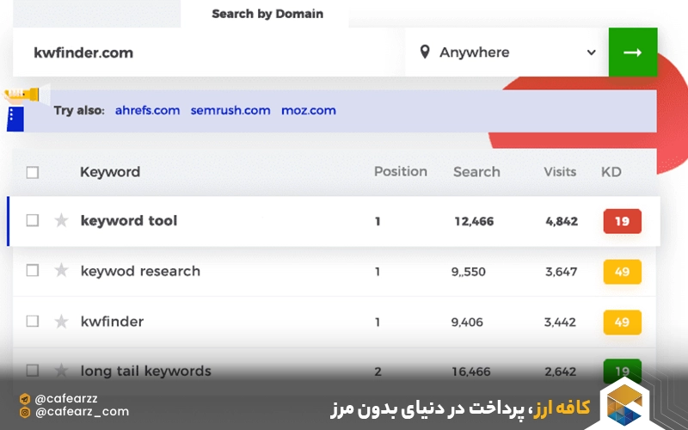The width and height of the screenshot is (688, 430).
Task: Click search volume 9,,550
Action: (x=469, y=272)
